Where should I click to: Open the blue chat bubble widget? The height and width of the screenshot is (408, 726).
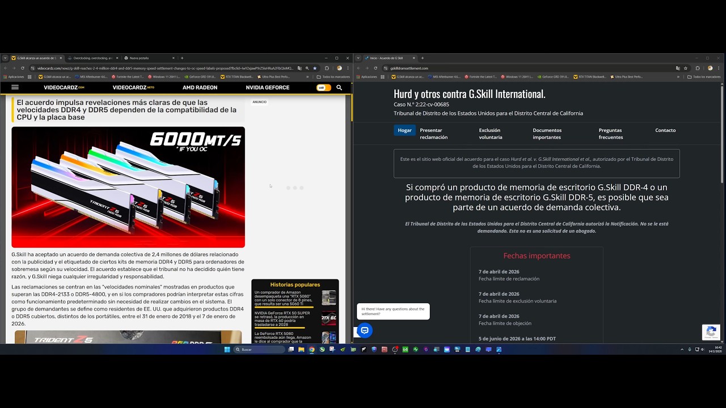tap(365, 330)
